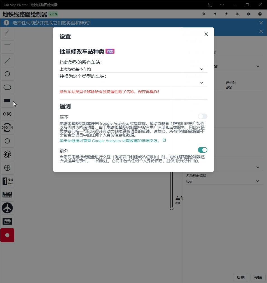Image resolution: width=267 pixels, height=283 pixels.
Task: Enable the 基本 telemetry switch
Action: pos(203,116)
